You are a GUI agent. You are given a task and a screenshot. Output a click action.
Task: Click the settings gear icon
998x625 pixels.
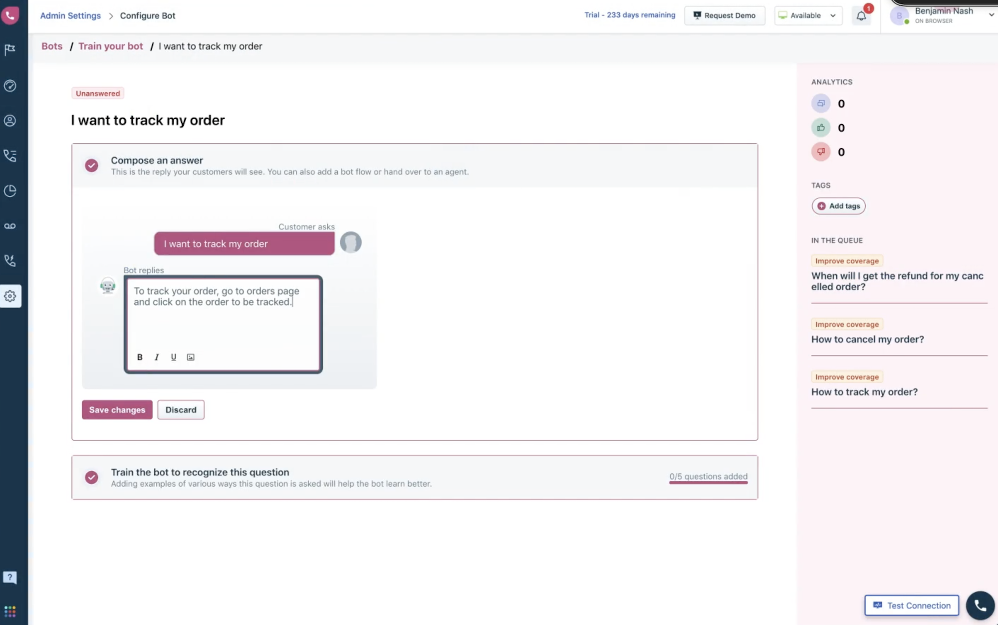(10, 295)
